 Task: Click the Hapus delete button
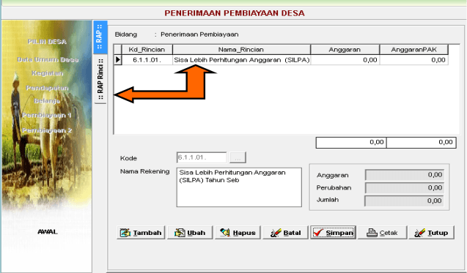click(x=238, y=233)
